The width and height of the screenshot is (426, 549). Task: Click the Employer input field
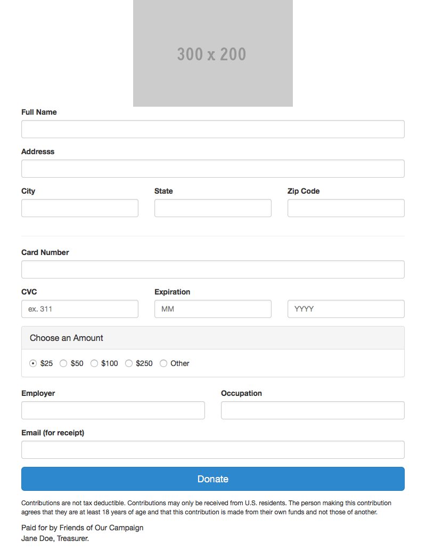tap(113, 410)
